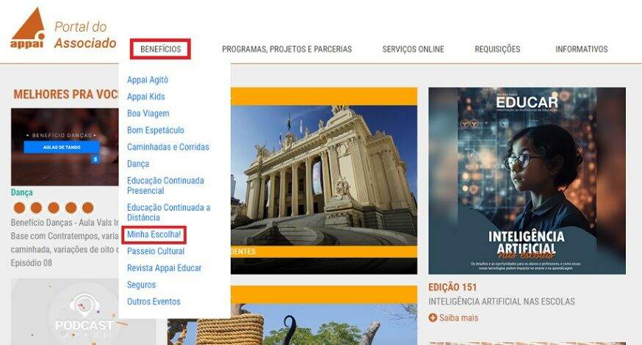This screenshot has height=345, width=642.
Task: Select Seguros in the dropdown
Action: point(141,285)
